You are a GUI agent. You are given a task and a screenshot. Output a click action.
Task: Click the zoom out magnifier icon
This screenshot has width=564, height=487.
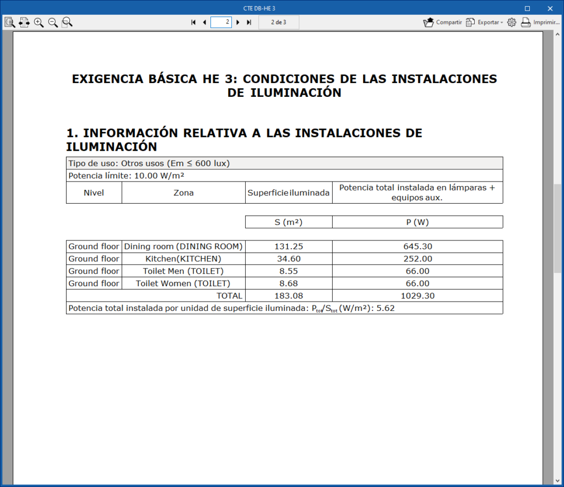coord(53,22)
